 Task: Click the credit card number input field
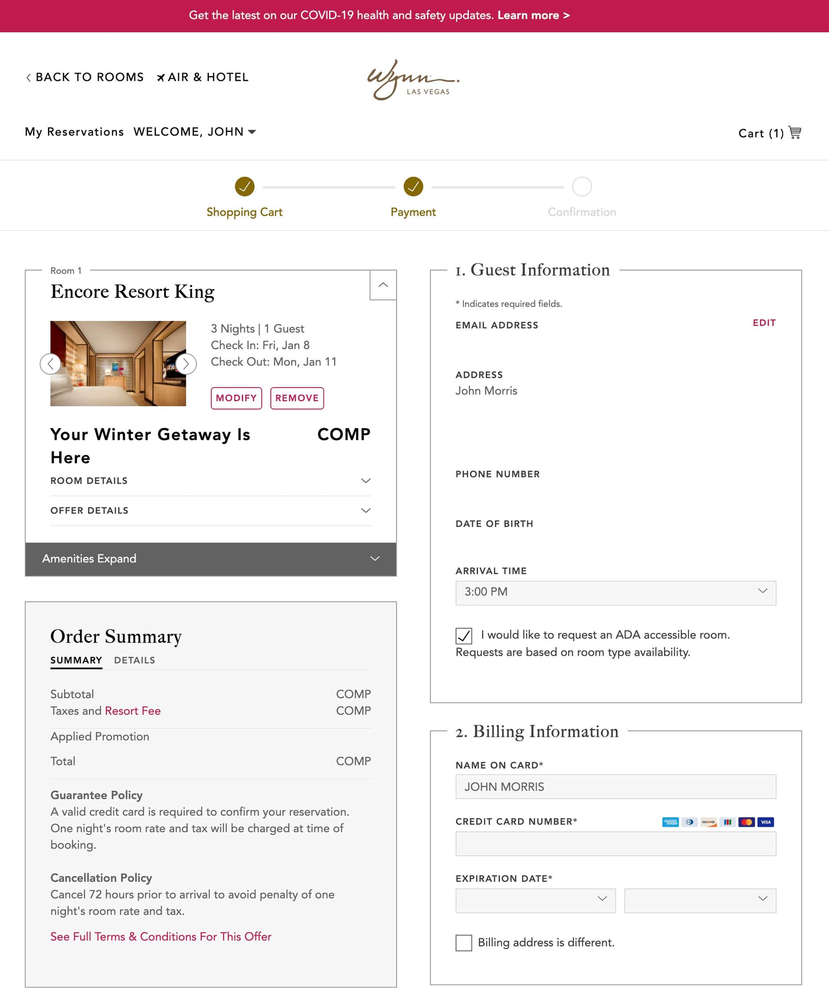point(616,843)
